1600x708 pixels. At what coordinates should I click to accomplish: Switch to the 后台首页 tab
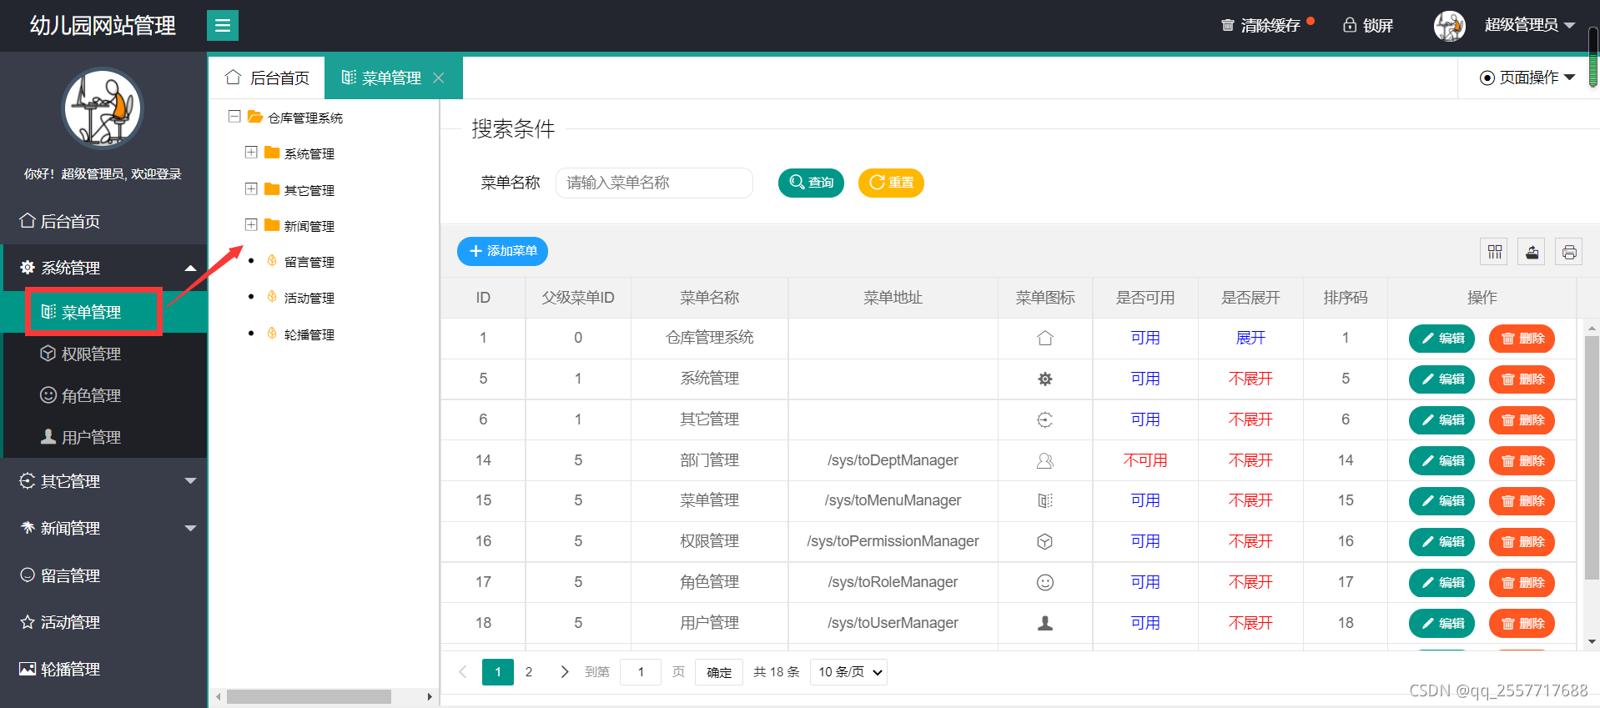click(x=267, y=78)
